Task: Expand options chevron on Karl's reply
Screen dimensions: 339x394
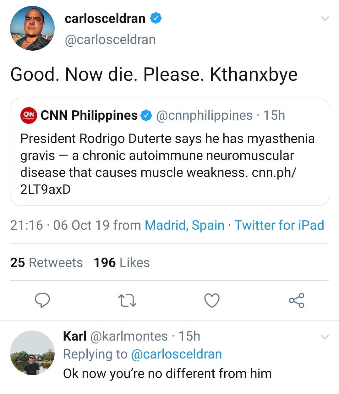Action: [x=325, y=337]
